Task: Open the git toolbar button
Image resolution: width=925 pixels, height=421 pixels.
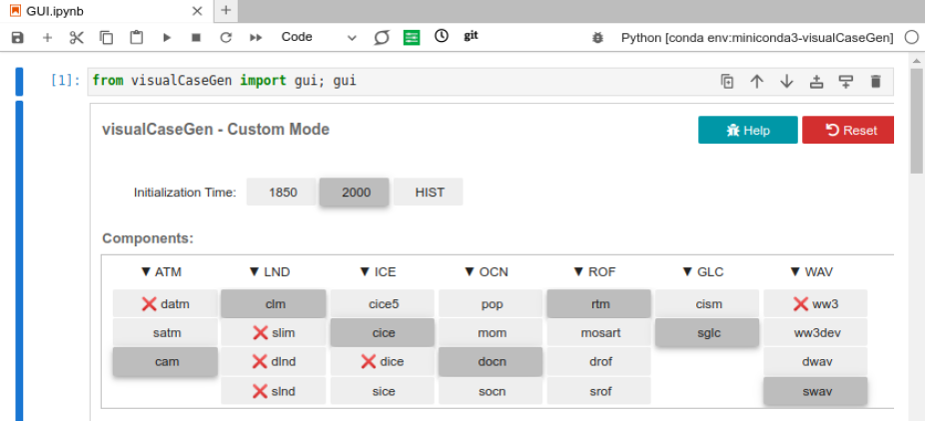Action: tap(471, 36)
